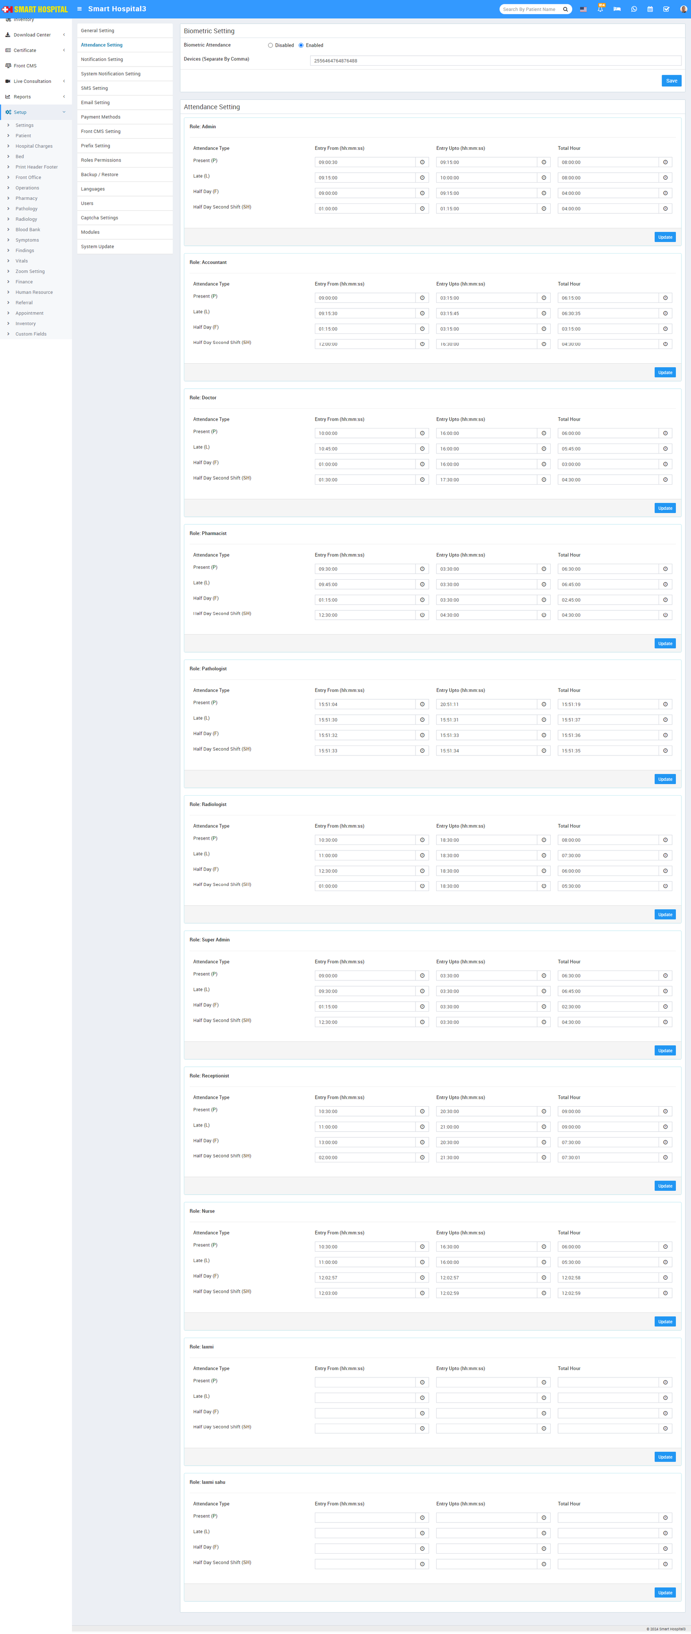
Task: Click the US flag language selector
Action: (583, 9)
